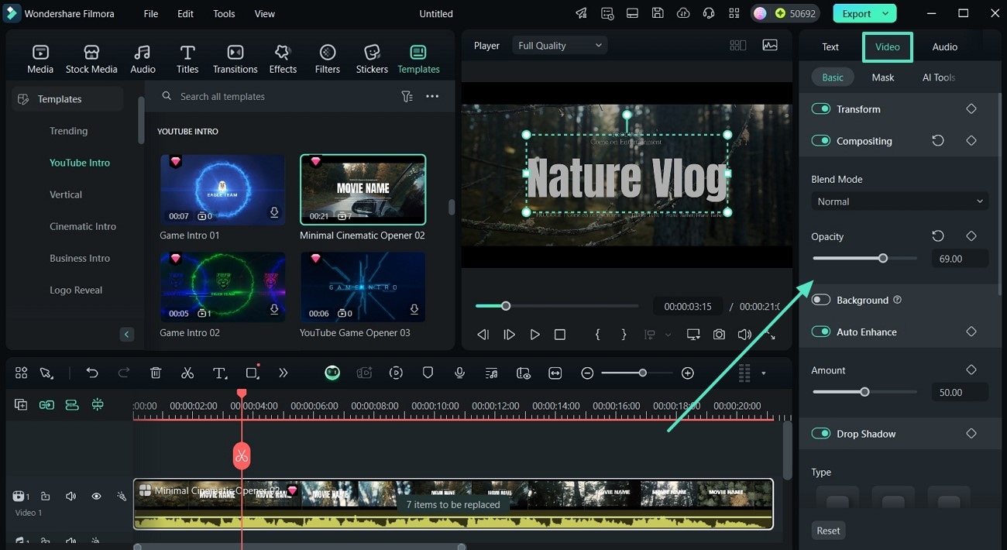This screenshot has height=550, width=1007.
Task: Select the Cinematic Intro category
Action: click(83, 226)
